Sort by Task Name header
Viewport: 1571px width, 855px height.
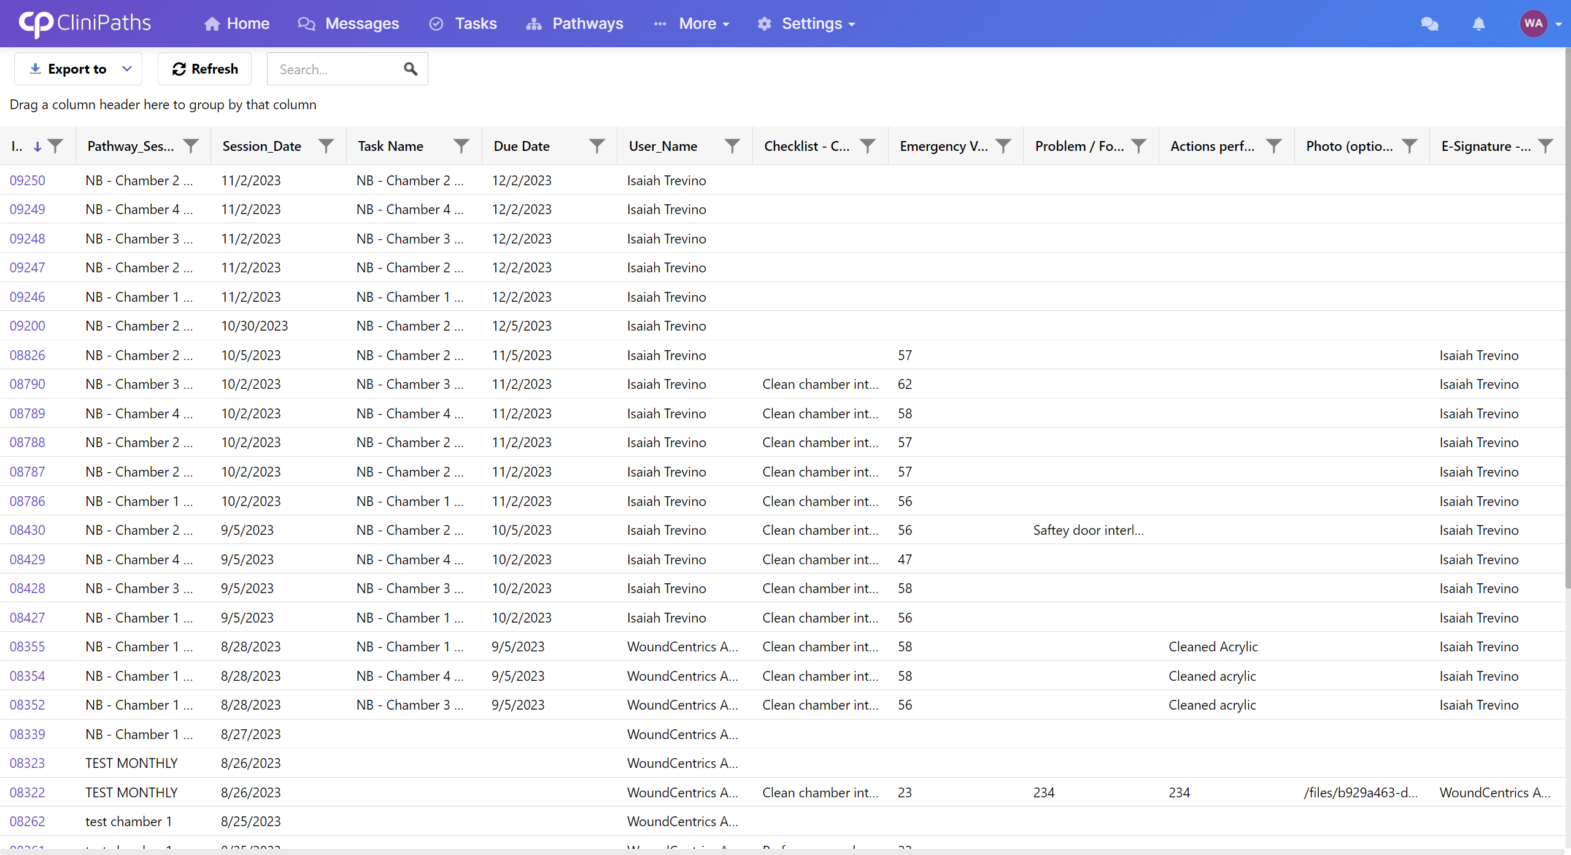coord(391,146)
